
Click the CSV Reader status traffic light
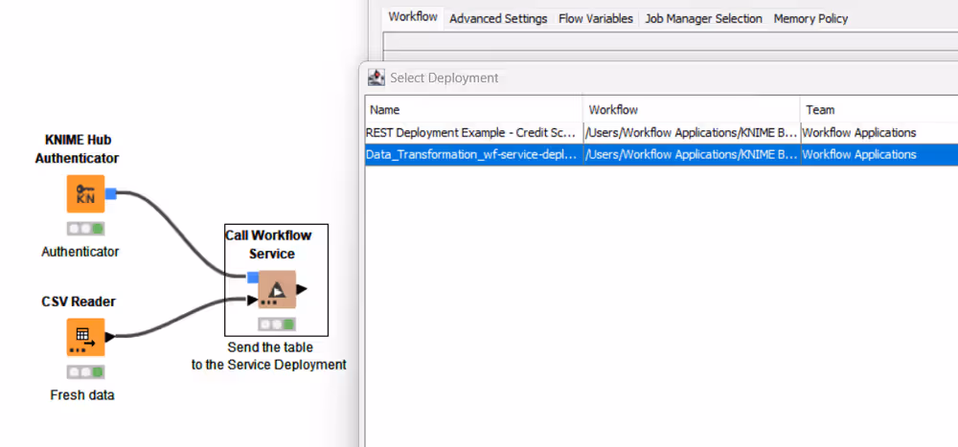(x=85, y=371)
